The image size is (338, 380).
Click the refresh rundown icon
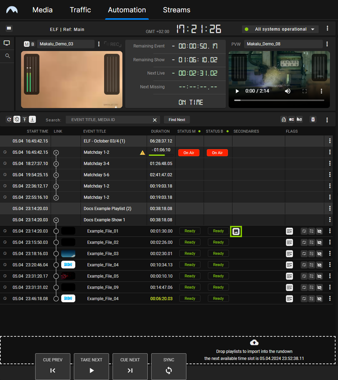point(9,120)
